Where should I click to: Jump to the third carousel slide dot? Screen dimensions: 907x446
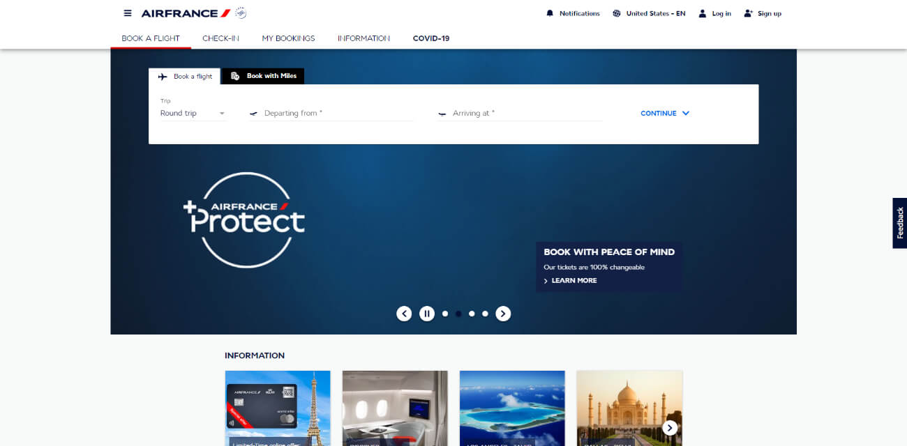coord(472,314)
